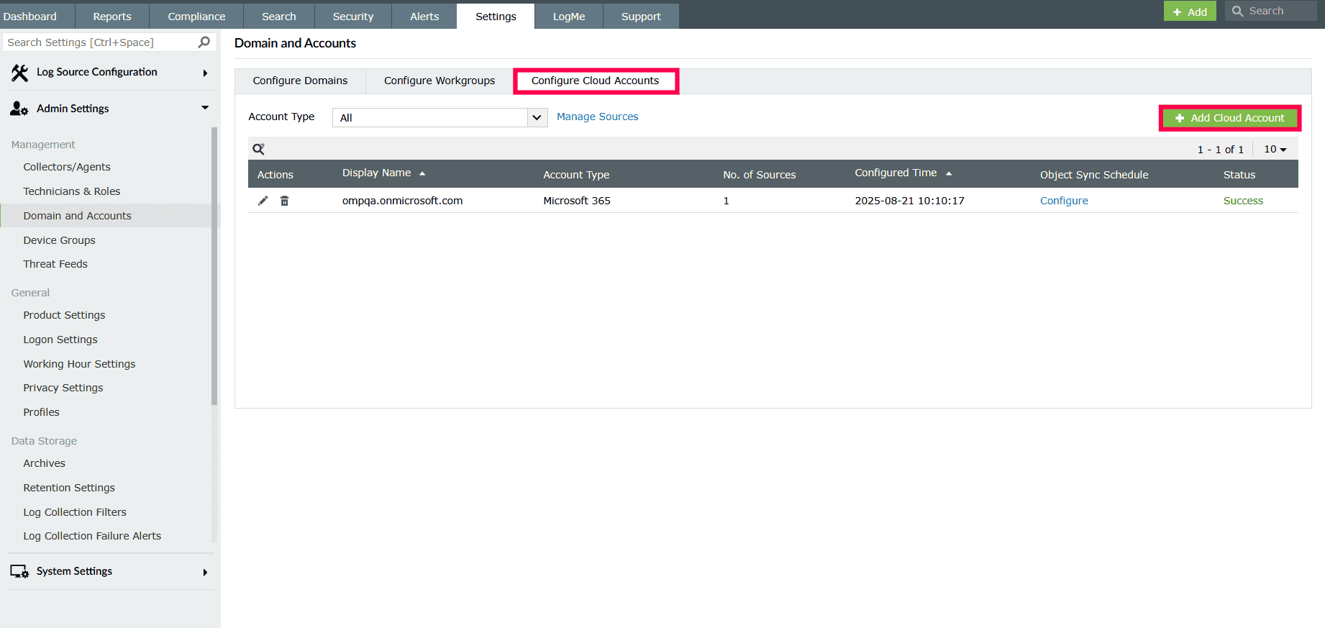
Task: Click the green Add button in top bar
Action: coord(1190,11)
